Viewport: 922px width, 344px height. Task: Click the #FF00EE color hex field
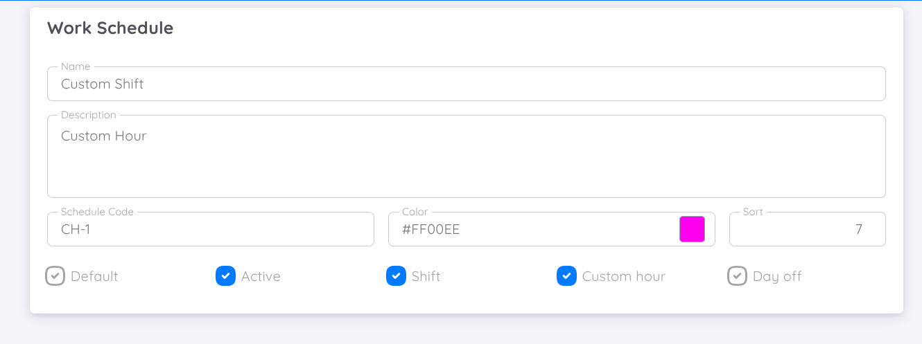(532, 229)
